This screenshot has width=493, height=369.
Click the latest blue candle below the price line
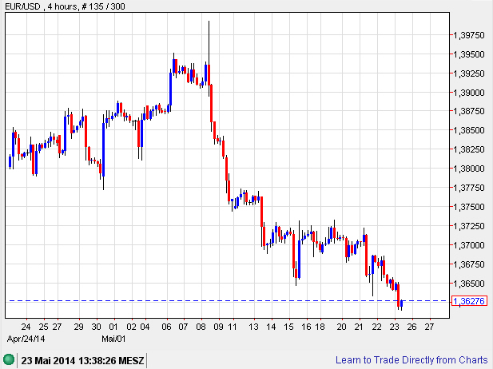[x=401, y=304]
